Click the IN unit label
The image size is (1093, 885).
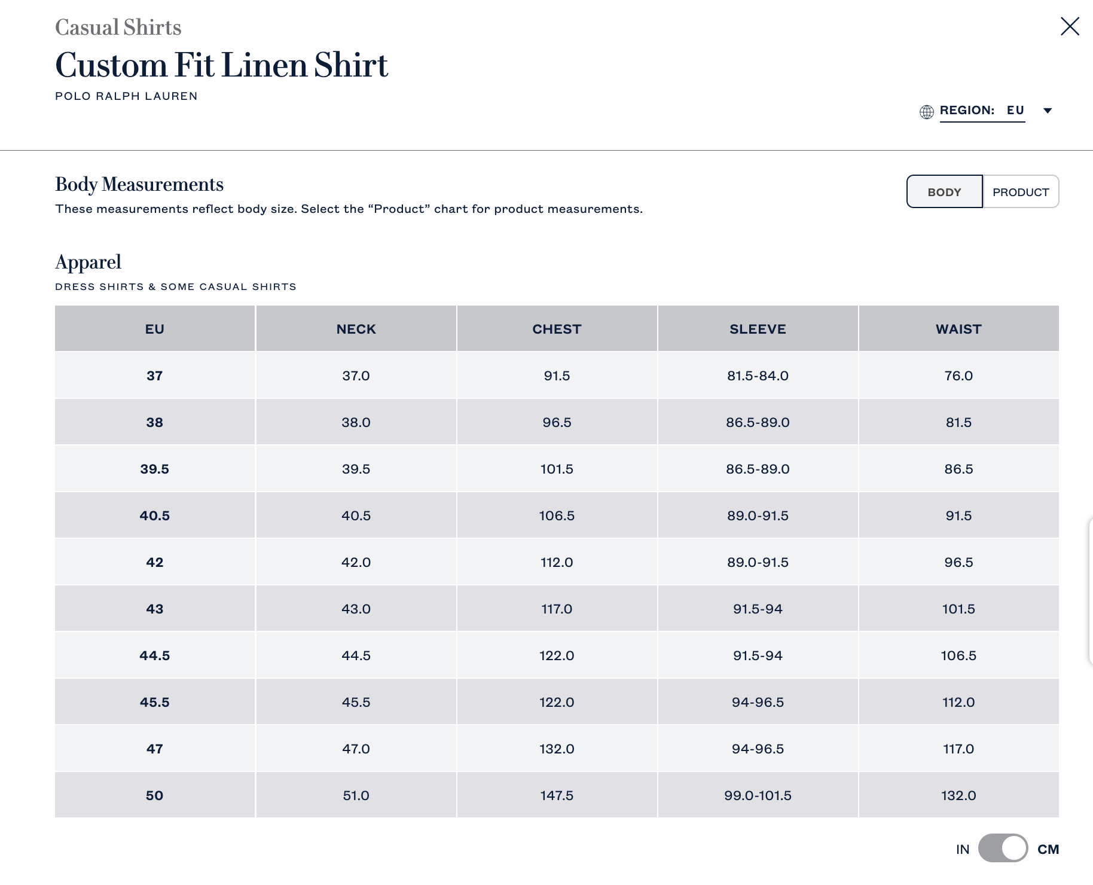click(x=962, y=849)
